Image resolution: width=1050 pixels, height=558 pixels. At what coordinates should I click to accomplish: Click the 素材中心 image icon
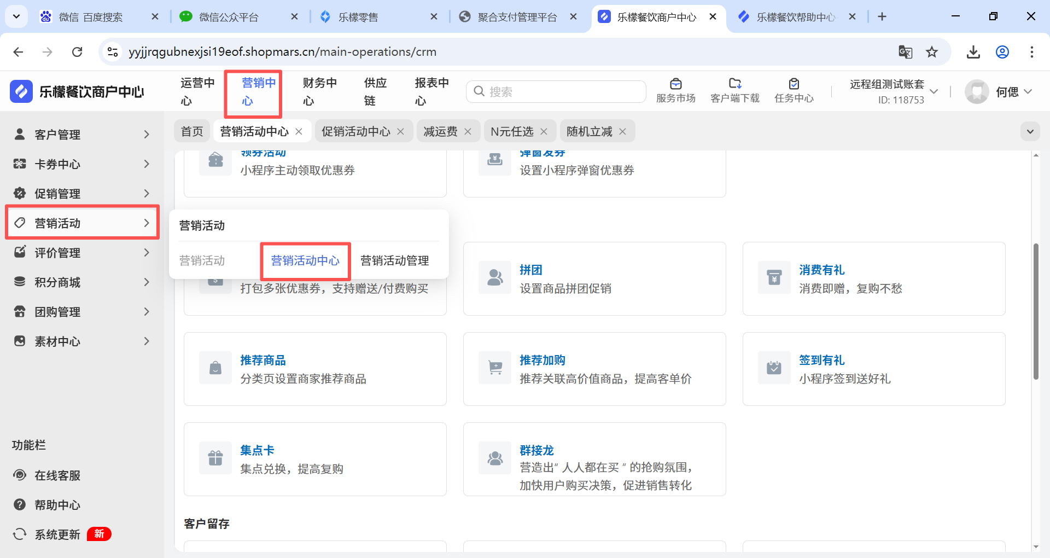click(x=20, y=341)
